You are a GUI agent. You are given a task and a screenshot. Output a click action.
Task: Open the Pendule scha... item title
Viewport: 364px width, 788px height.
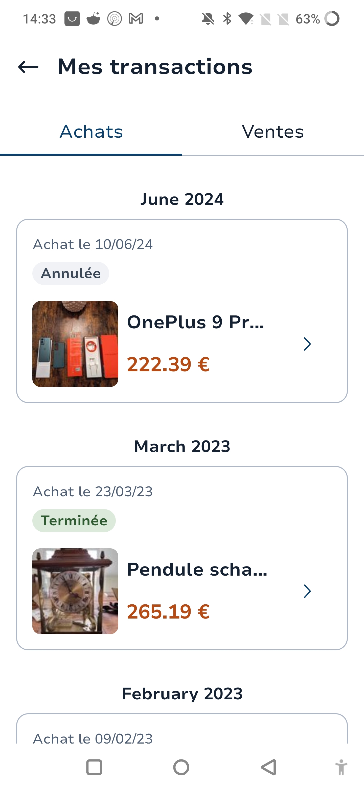[197, 569]
